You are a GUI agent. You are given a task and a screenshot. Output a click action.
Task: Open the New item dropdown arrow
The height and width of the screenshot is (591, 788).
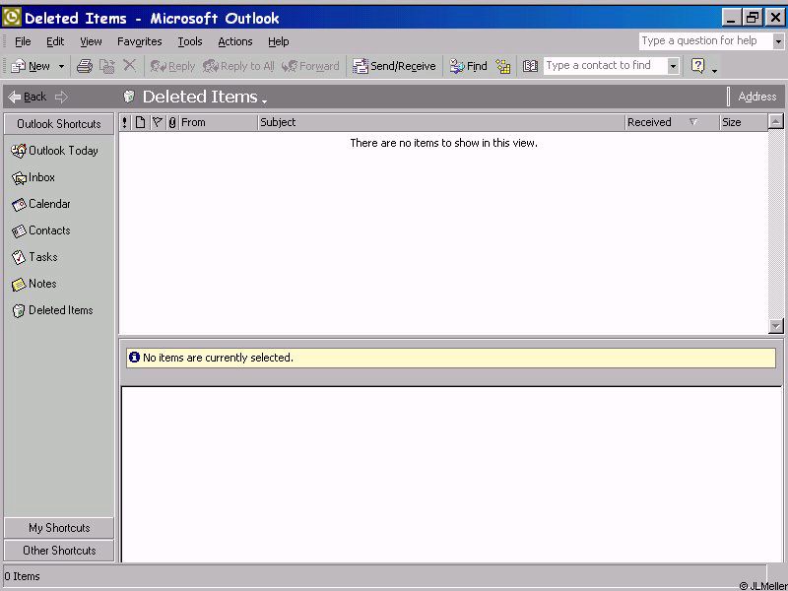(61, 66)
